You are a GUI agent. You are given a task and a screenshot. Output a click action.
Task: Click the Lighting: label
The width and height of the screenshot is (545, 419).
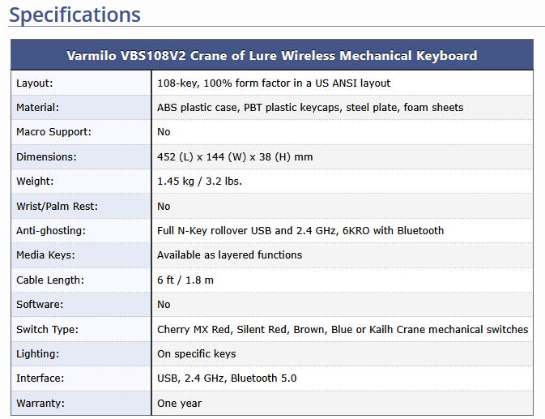pyautogui.click(x=37, y=353)
